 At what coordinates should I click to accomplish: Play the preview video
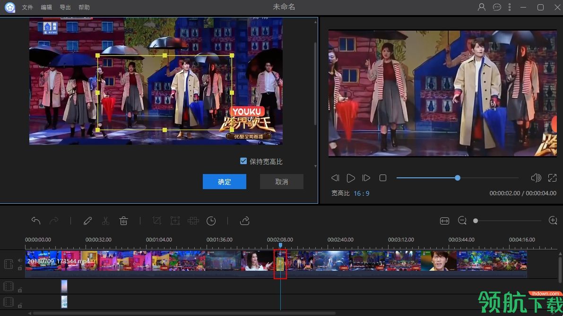pos(351,178)
